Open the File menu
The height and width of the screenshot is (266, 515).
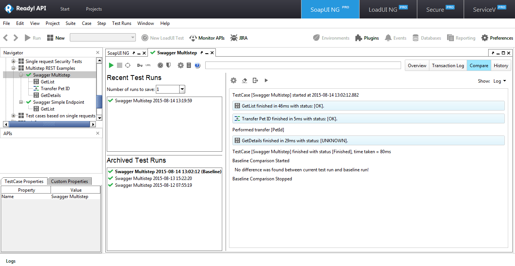[6, 23]
